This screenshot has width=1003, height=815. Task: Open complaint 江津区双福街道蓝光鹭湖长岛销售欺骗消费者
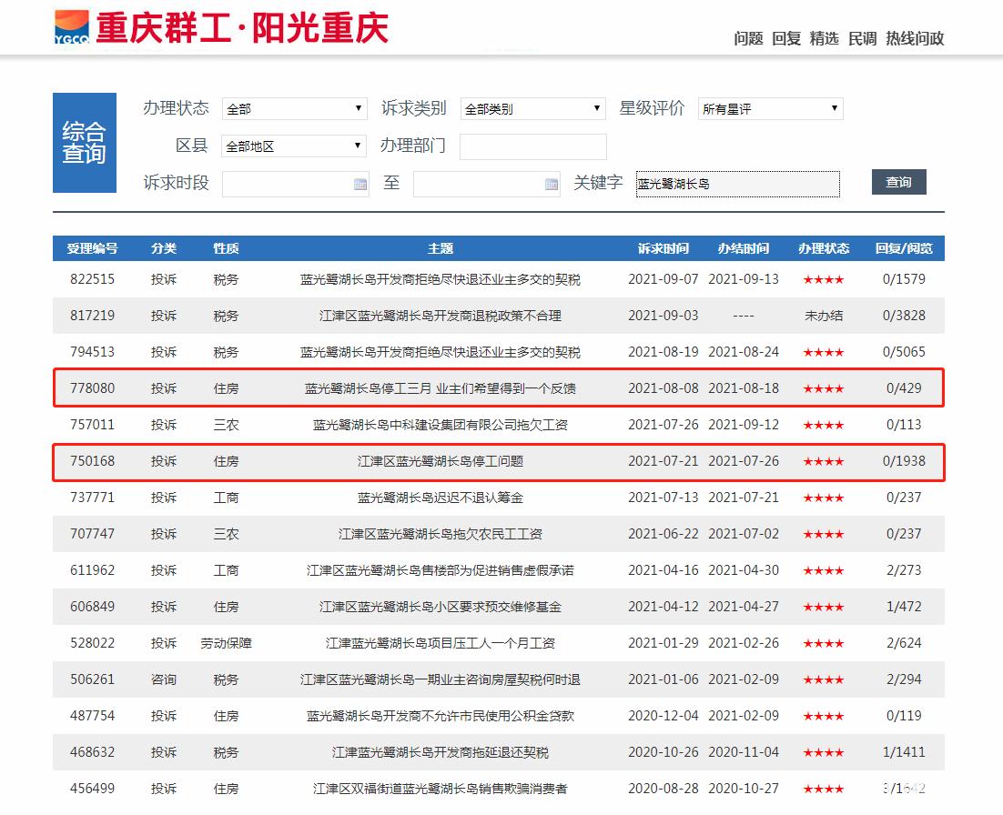pyautogui.click(x=441, y=789)
